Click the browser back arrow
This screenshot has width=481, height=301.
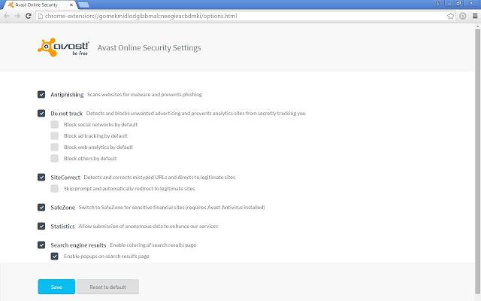click(7, 16)
